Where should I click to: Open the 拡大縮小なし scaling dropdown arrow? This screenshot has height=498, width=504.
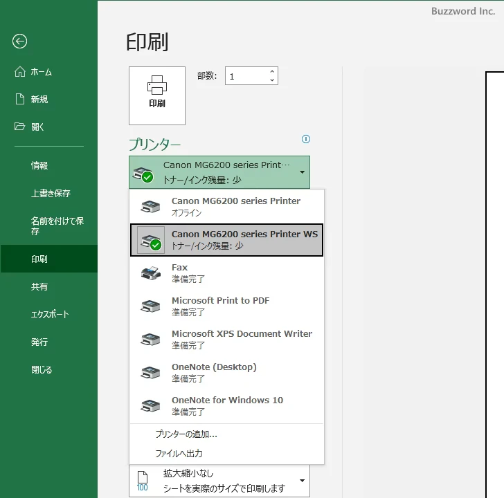click(x=302, y=481)
